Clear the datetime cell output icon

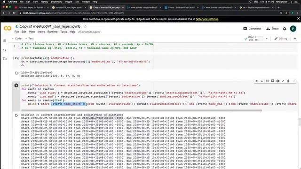(16, 73)
